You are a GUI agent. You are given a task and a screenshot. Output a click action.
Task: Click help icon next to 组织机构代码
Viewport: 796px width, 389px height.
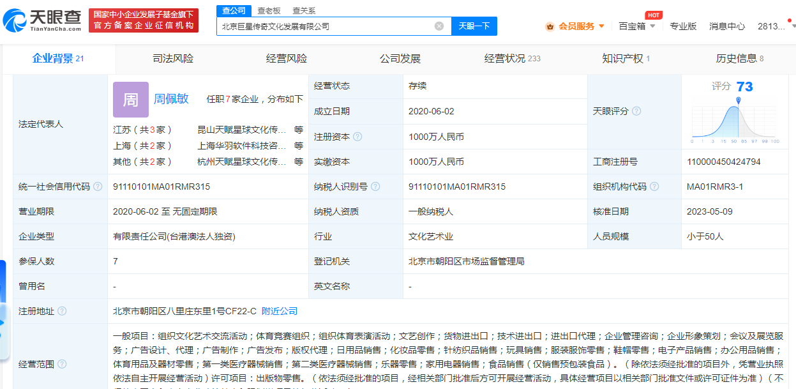coord(654,187)
